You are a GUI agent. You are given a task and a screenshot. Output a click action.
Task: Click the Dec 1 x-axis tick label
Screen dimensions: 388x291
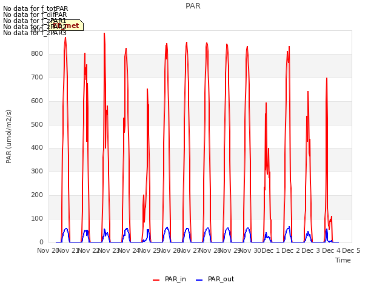click(270, 250)
